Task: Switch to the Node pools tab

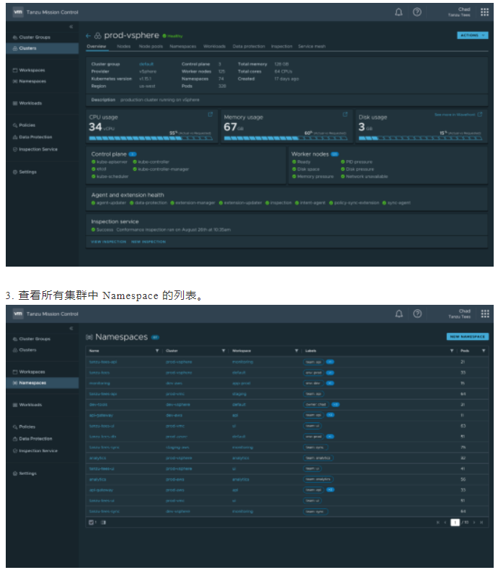Action: (x=151, y=47)
